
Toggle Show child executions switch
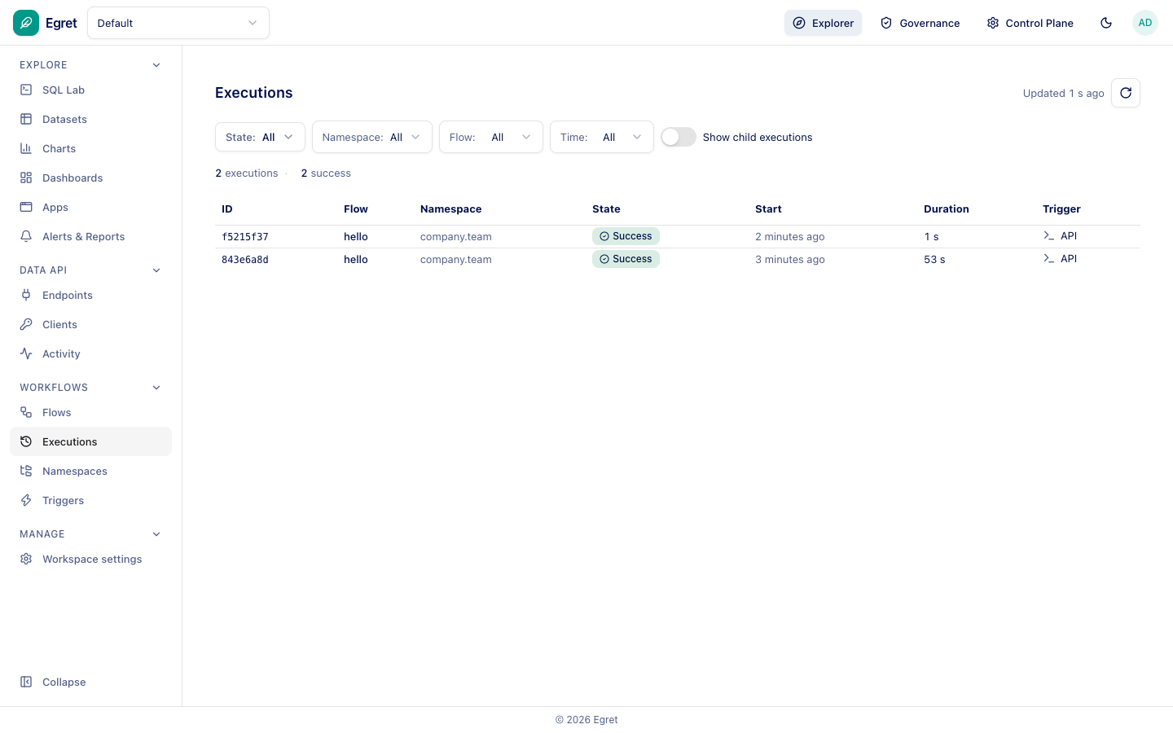pos(679,137)
